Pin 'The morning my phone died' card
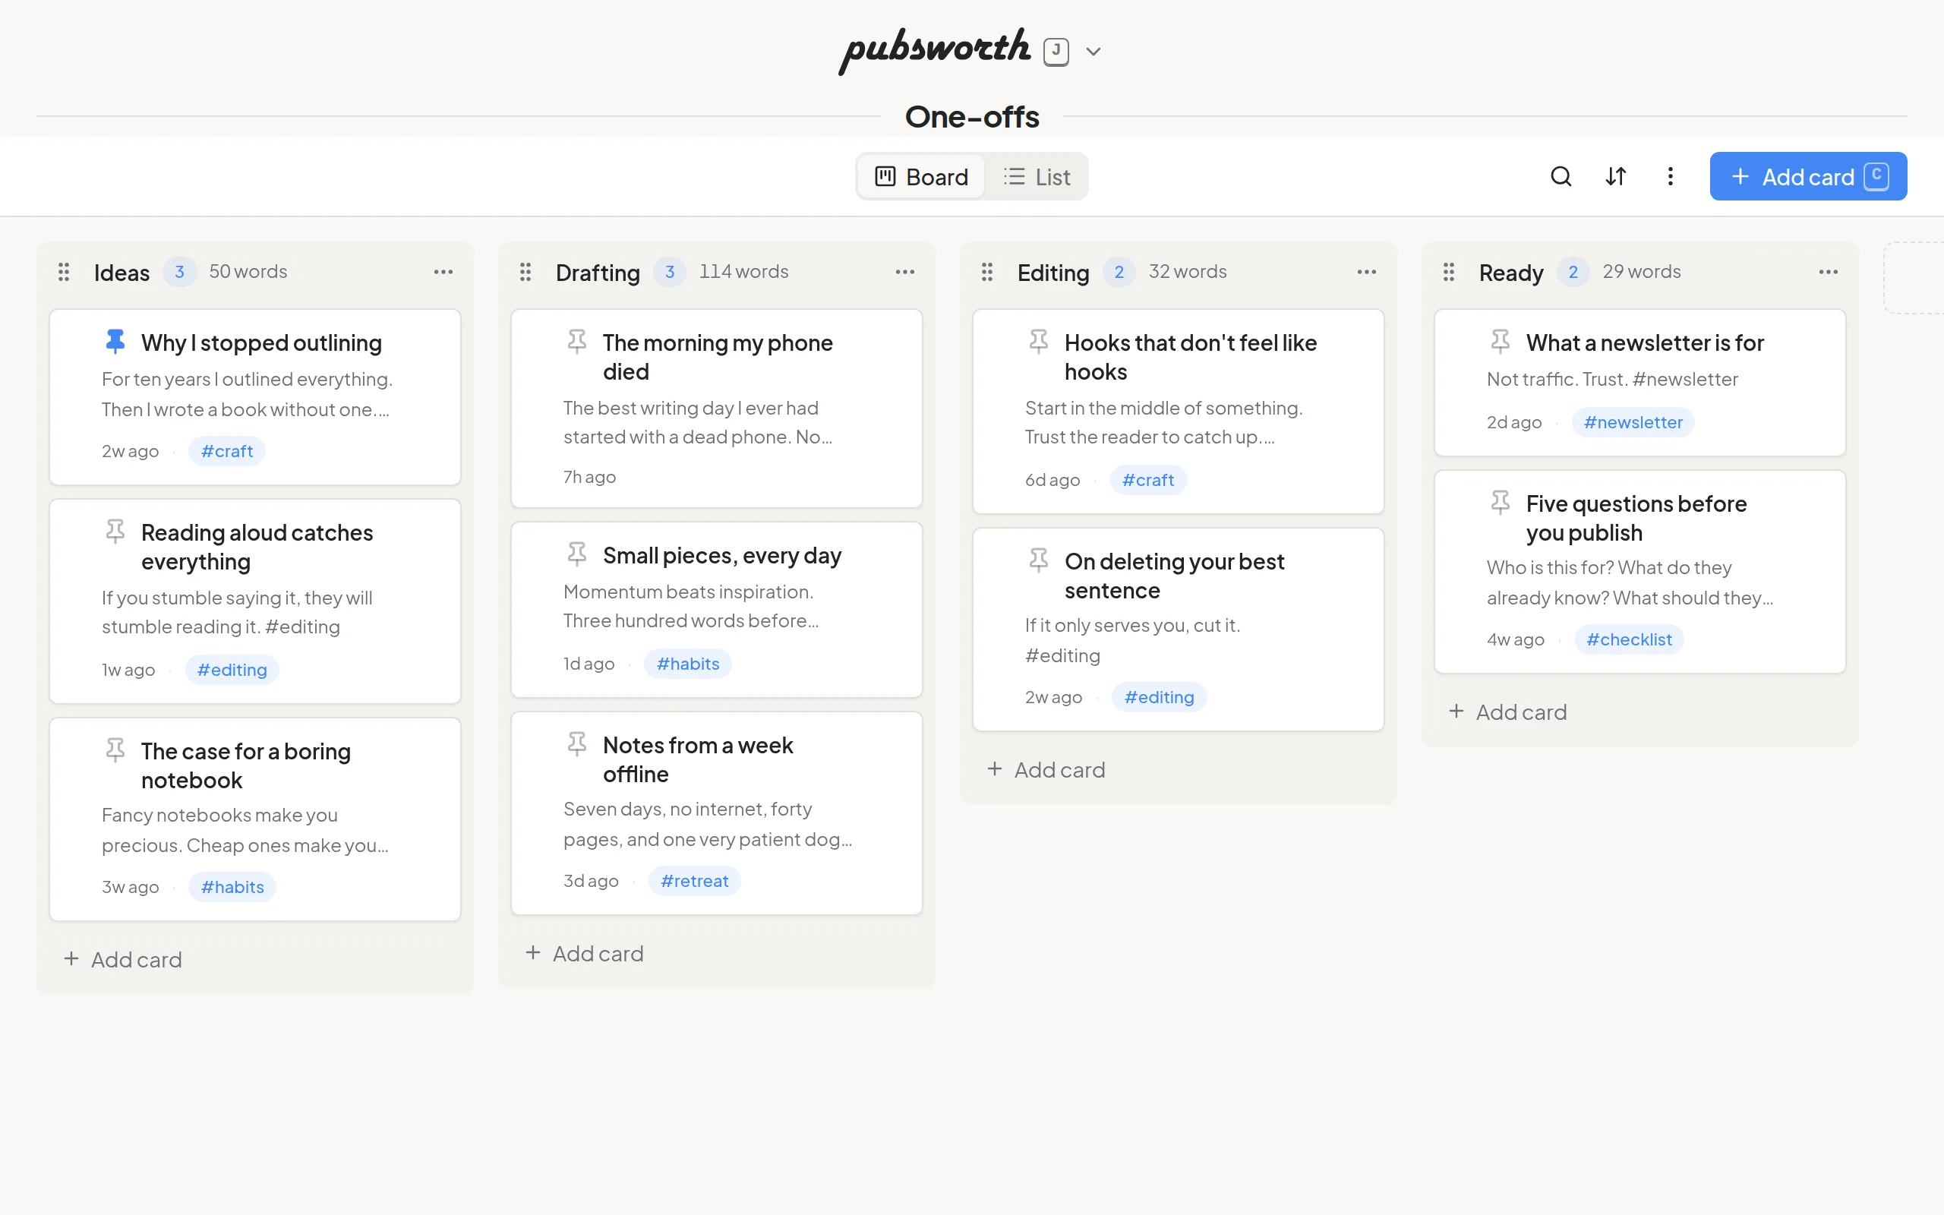Image resolution: width=1944 pixels, height=1215 pixels. click(x=577, y=342)
